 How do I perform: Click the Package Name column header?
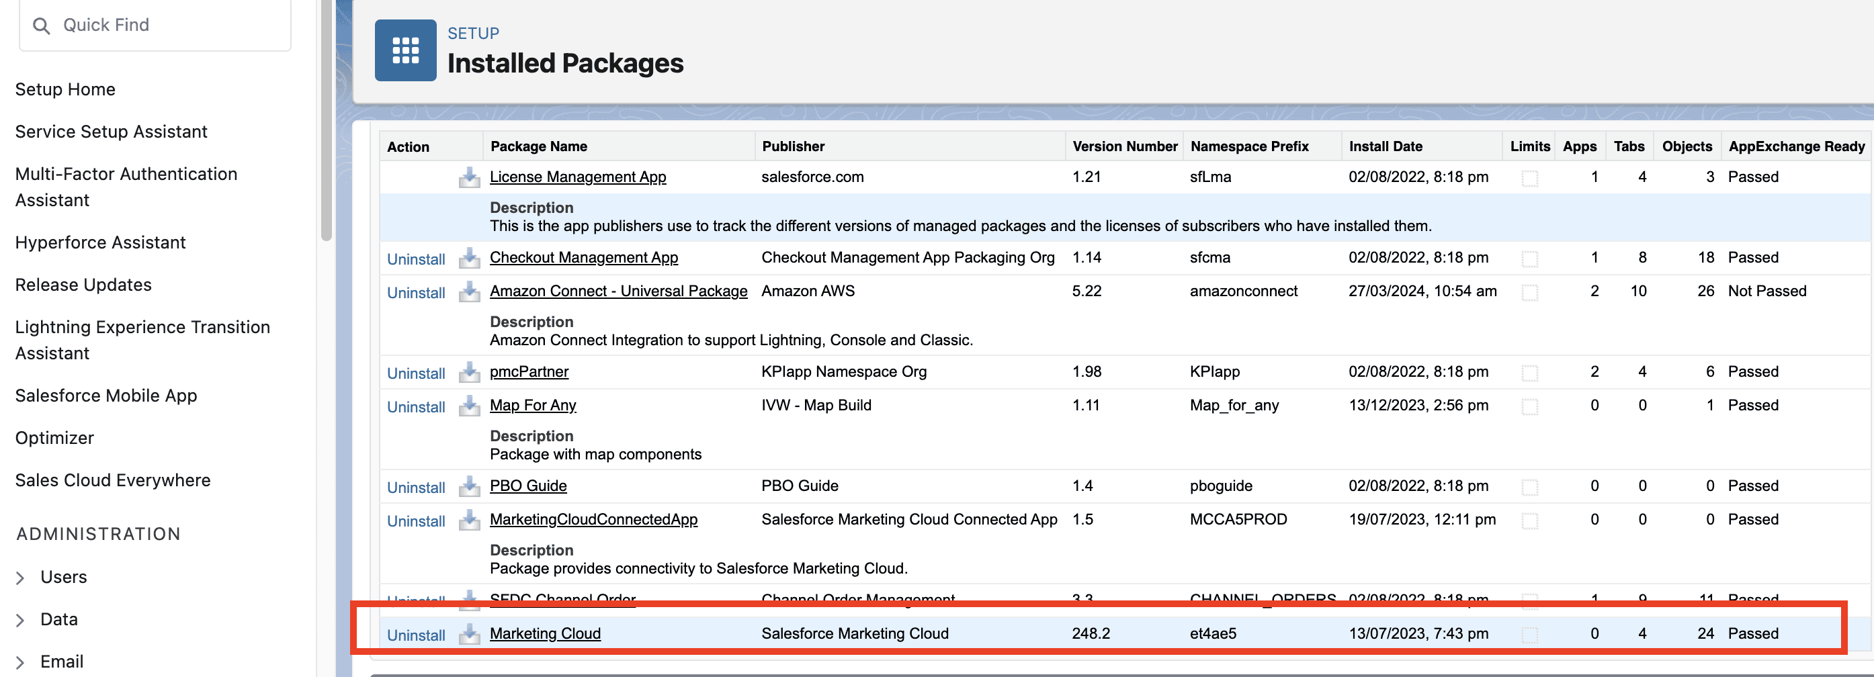tap(538, 146)
